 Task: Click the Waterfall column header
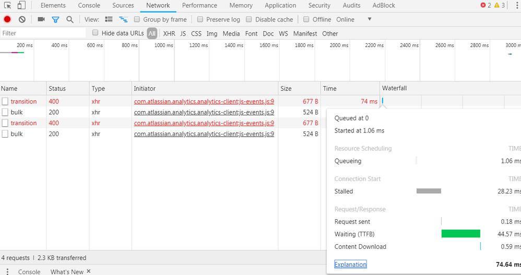tap(450, 88)
